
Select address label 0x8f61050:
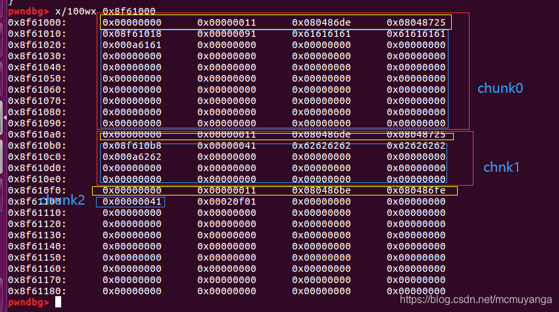[37, 78]
